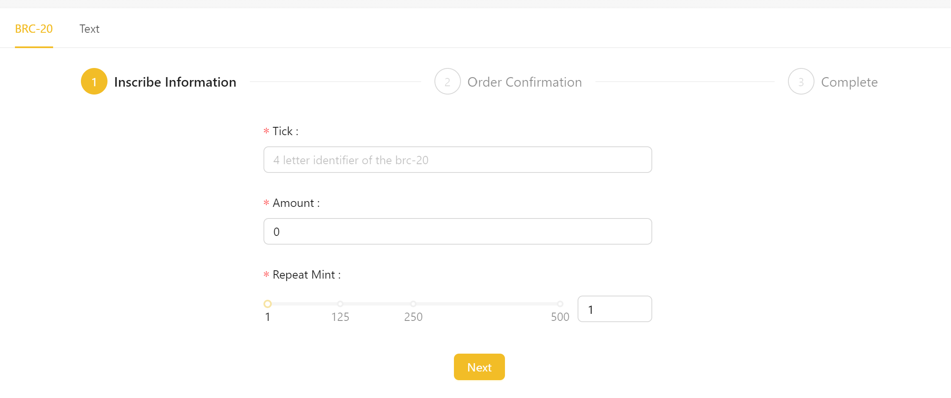This screenshot has height=398, width=951.
Task: Click the Repeat Mint slider handle
Action: coord(268,304)
